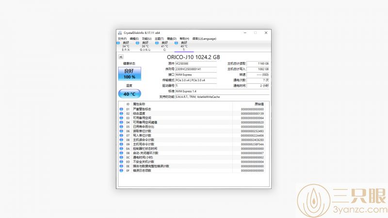Image resolution: width=388 pixels, height=218 pixels.
Task: Select the C: disk at 41 °C
Action: coord(164,46)
